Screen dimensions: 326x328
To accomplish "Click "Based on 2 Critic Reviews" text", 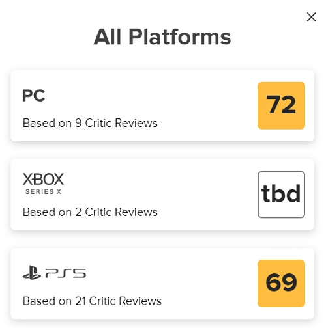I will (x=90, y=212).
